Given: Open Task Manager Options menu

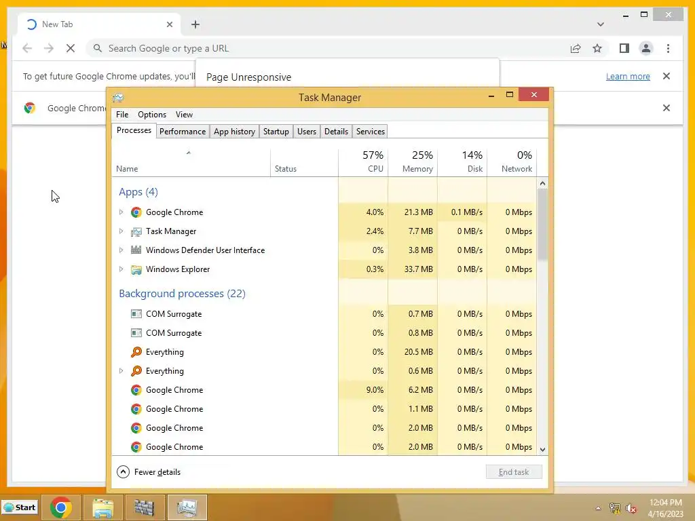Looking at the screenshot, I should pos(152,114).
